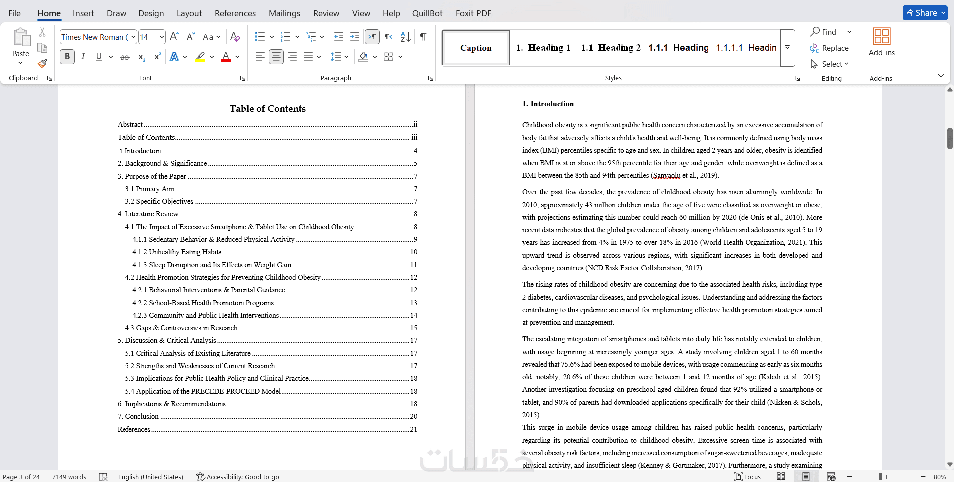
Task: Click the Share button
Action: coord(925,13)
